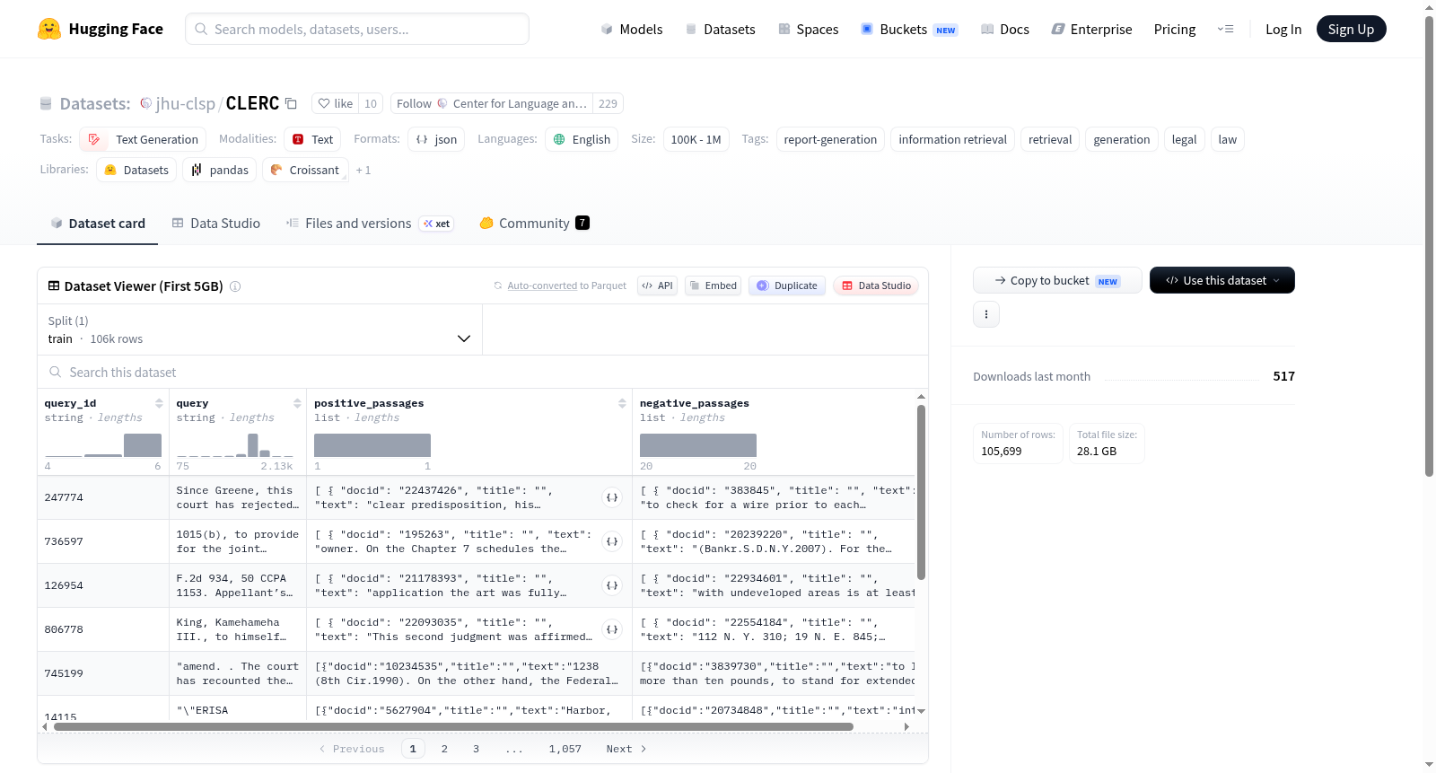Select the json format tag
The height and width of the screenshot is (773, 1436).
pyautogui.click(x=436, y=139)
